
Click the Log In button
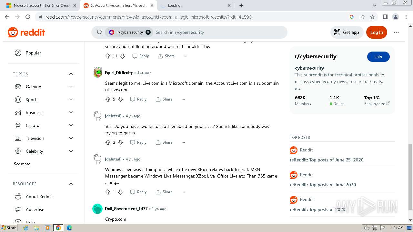pyautogui.click(x=377, y=32)
